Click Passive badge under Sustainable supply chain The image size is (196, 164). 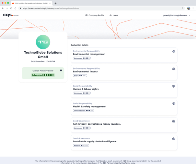(x=81, y=145)
